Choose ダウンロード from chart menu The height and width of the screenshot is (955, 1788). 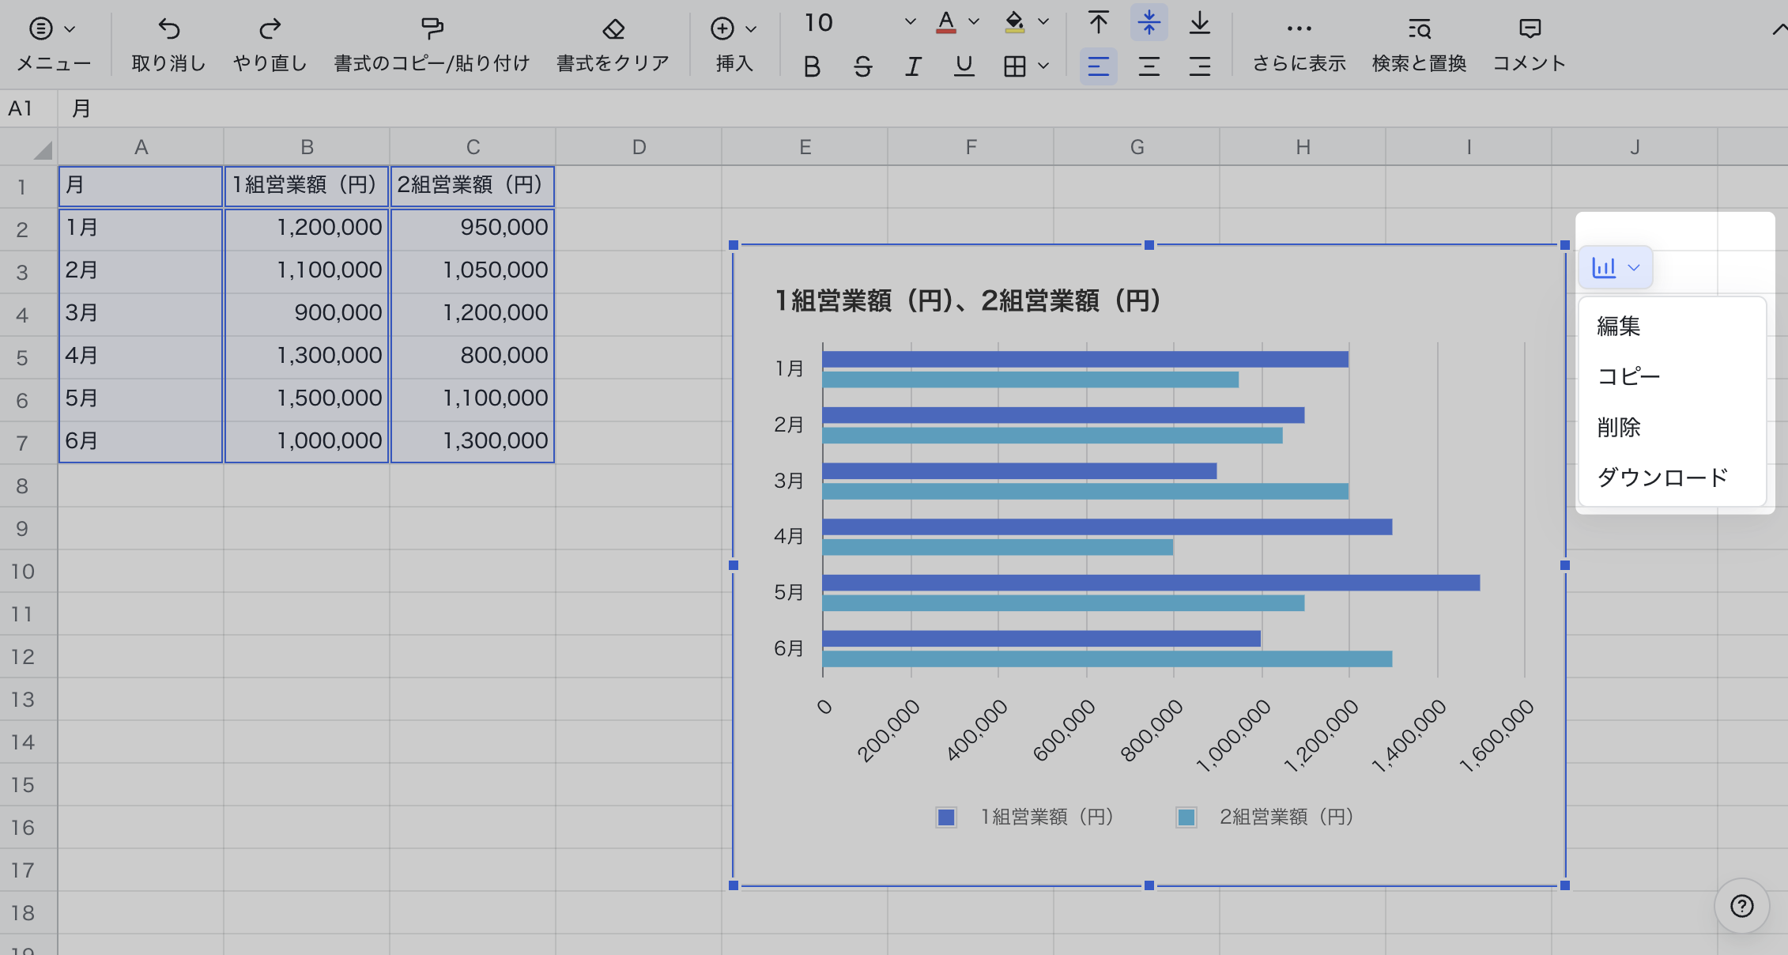tap(1662, 477)
